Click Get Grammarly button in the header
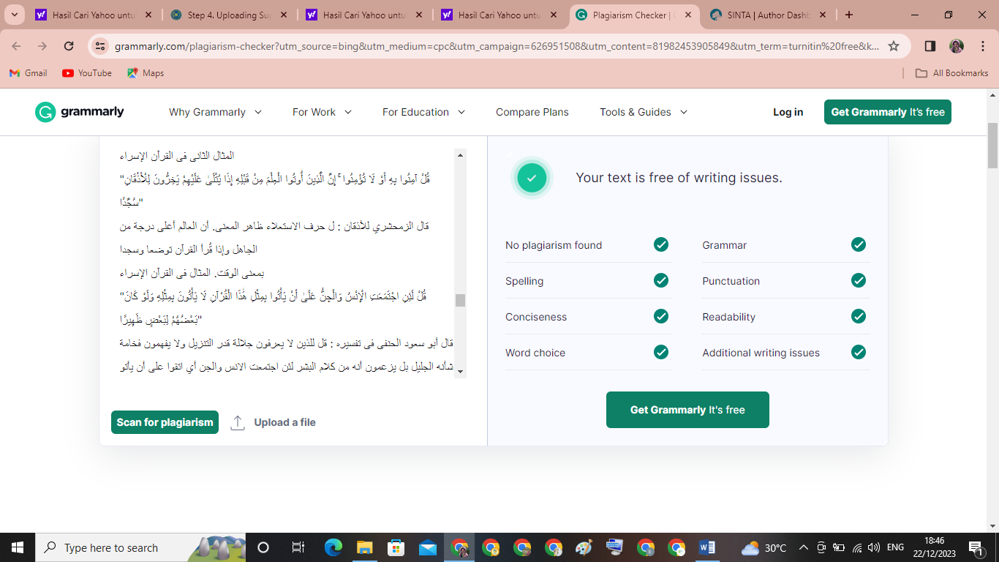999x562 pixels. tap(888, 112)
